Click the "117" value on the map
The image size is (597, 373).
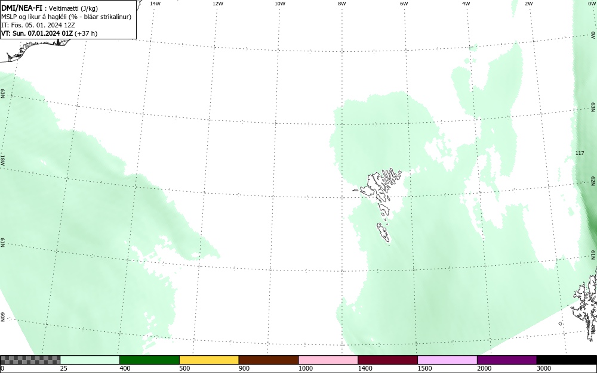(x=580, y=153)
